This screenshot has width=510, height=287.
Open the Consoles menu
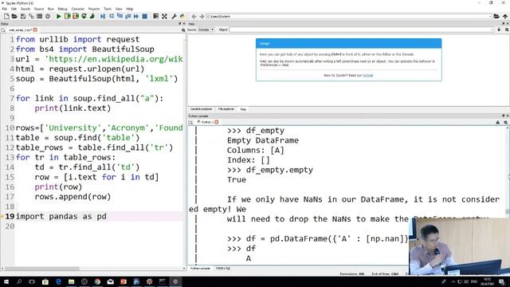click(x=78, y=9)
